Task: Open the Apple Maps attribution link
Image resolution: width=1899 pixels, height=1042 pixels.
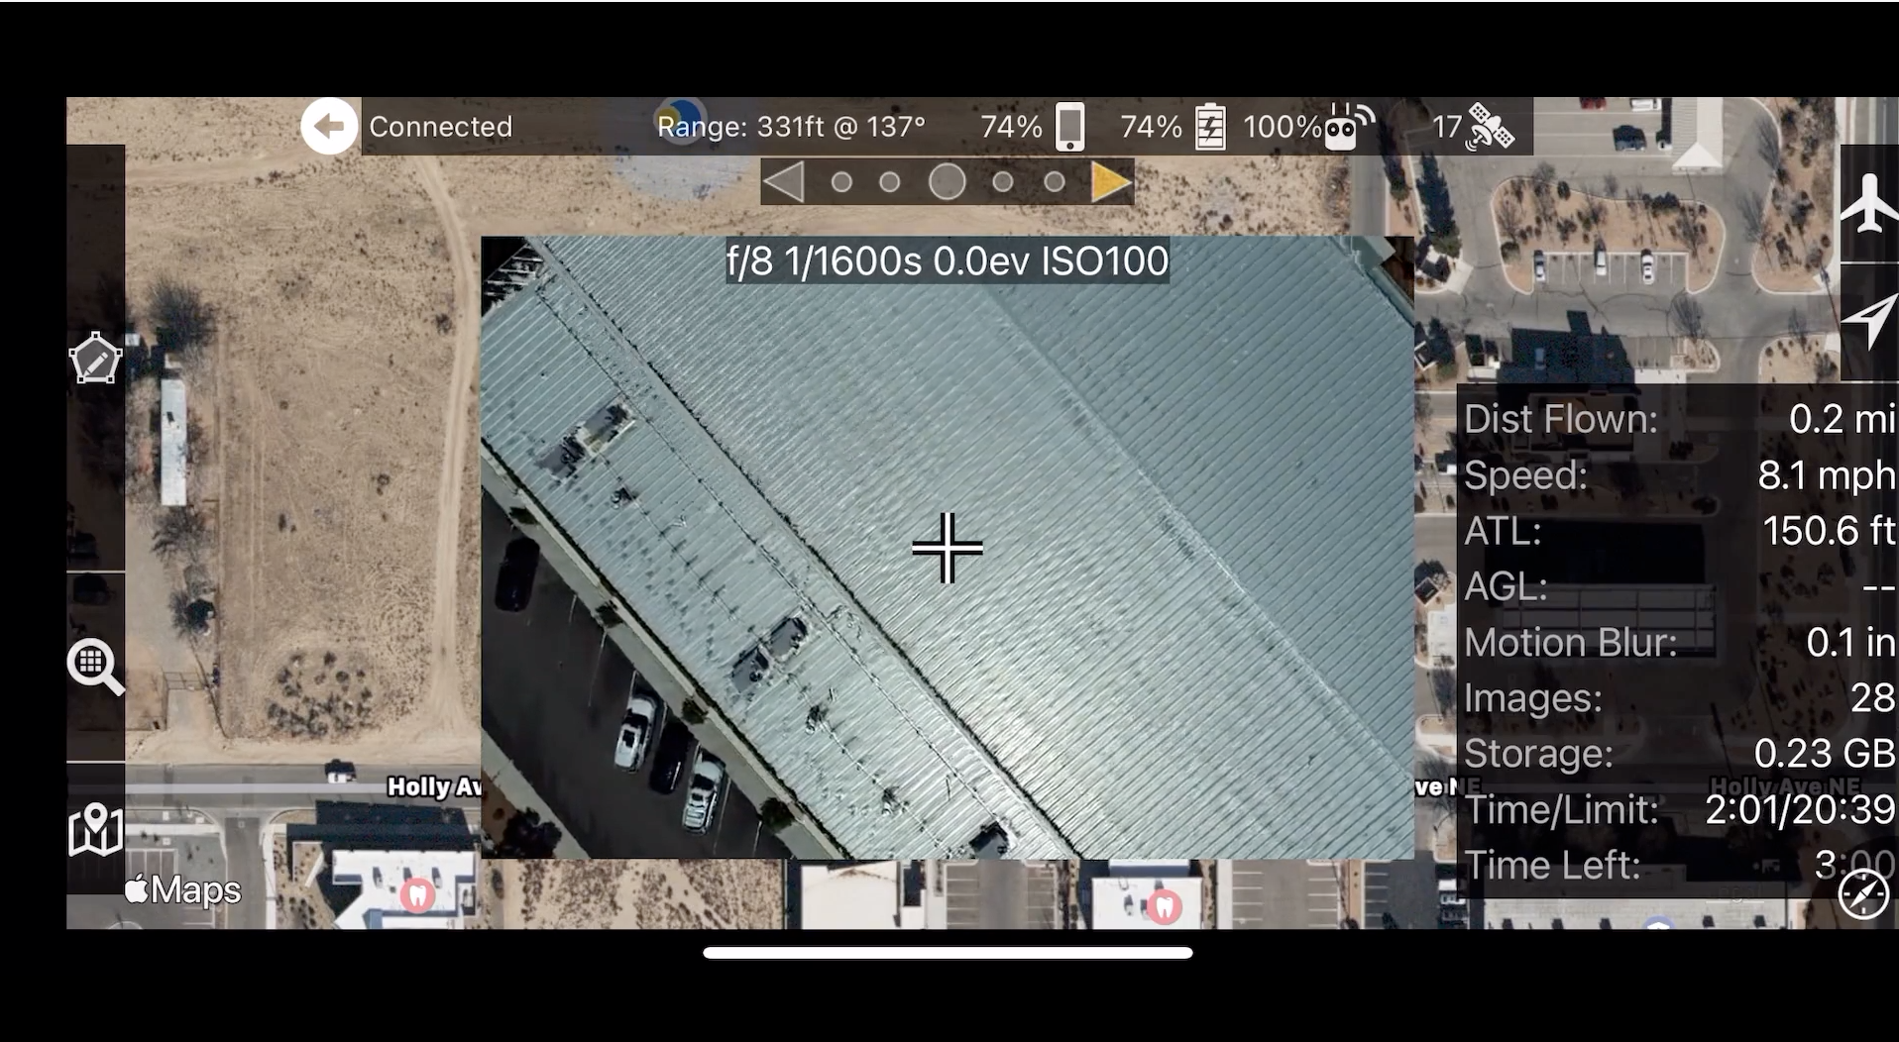Action: point(183,889)
